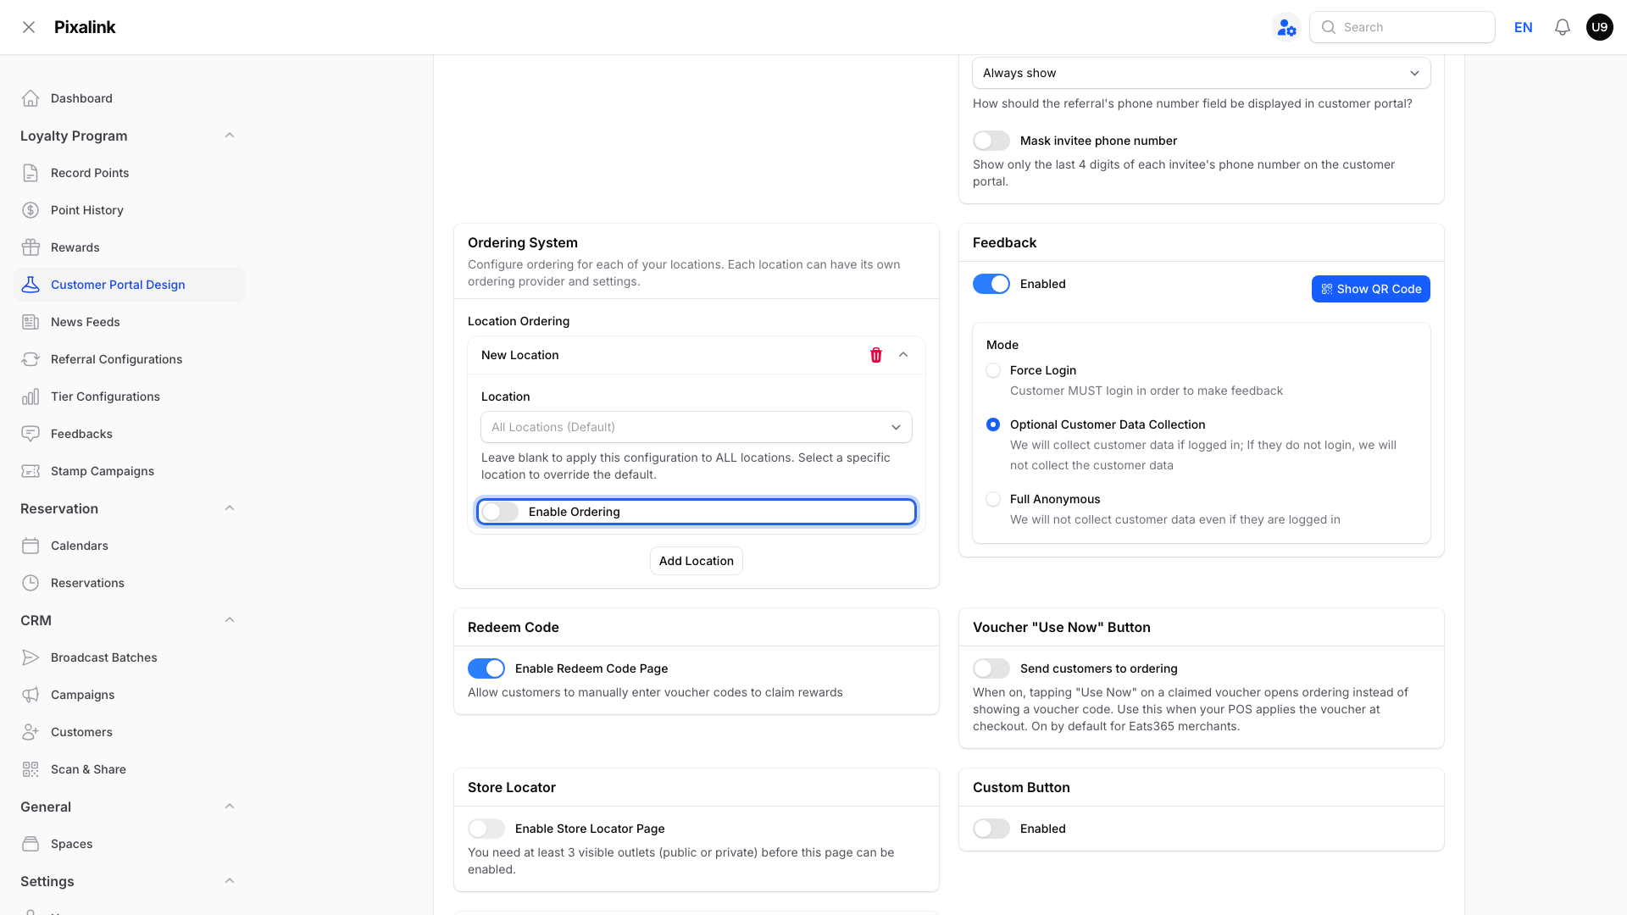The height and width of the screenshot is (915, 1627).
Task: Click the News Feeds newspaper icon
Action: coord(31,322)
